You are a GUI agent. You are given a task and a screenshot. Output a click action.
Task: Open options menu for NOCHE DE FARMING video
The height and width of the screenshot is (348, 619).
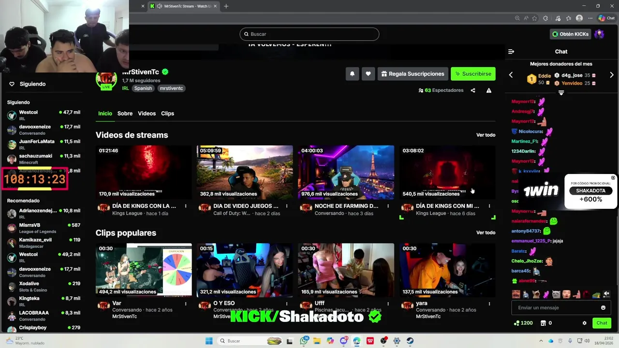388,206
